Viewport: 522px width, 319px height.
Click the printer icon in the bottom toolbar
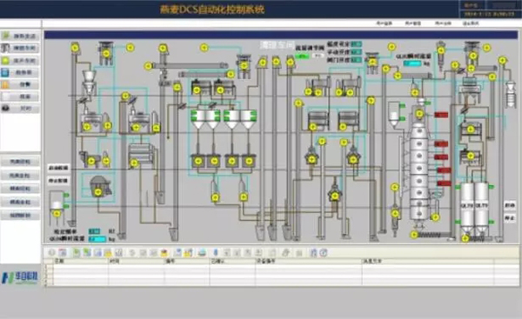point(202,253)
